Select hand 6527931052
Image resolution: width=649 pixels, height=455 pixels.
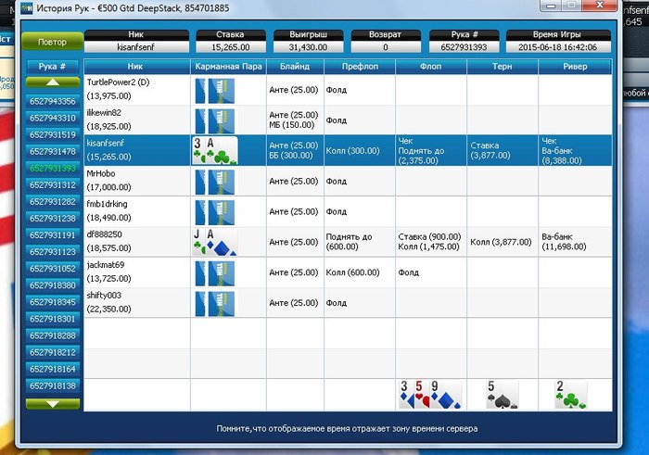click(x=53, y=269)
